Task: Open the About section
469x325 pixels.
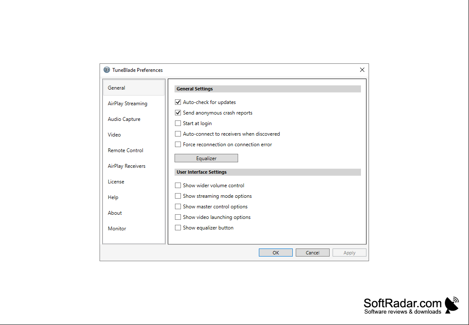Action: 134,213
